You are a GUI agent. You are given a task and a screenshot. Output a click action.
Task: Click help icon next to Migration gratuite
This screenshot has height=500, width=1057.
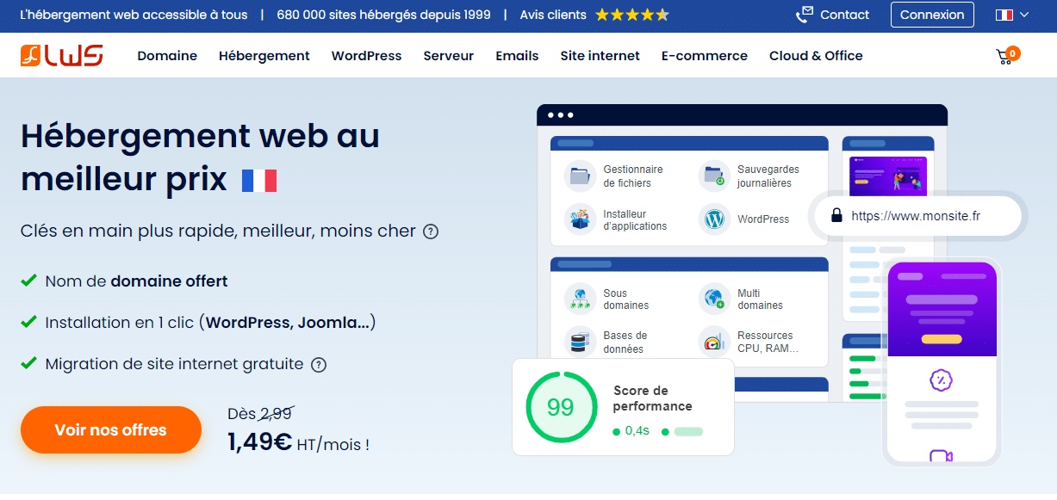click(x=319, y=364)
